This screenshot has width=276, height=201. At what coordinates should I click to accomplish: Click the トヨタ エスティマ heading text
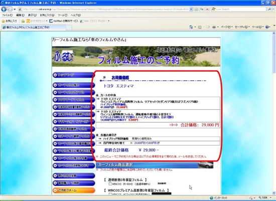tap(118, 86)
